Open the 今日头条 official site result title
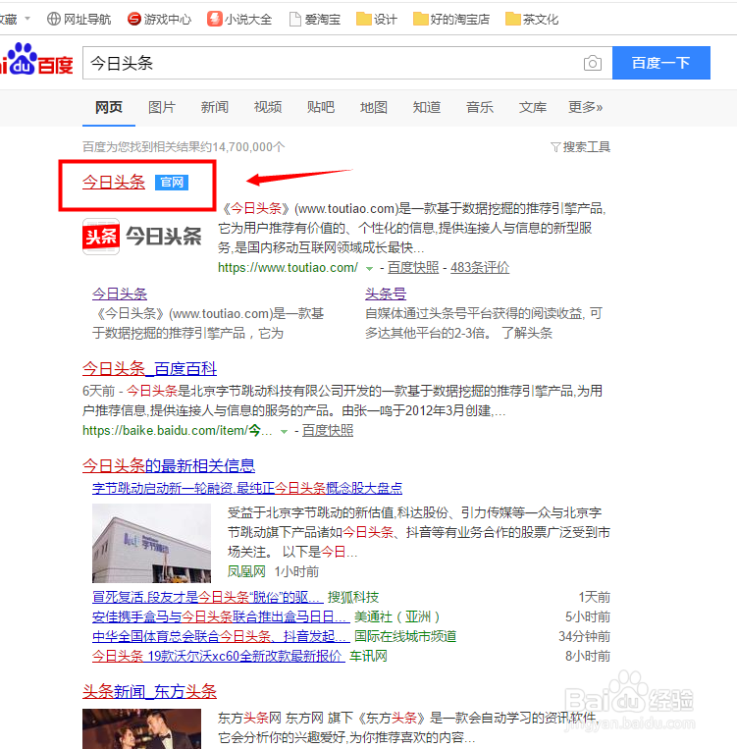 coord(114,182)
